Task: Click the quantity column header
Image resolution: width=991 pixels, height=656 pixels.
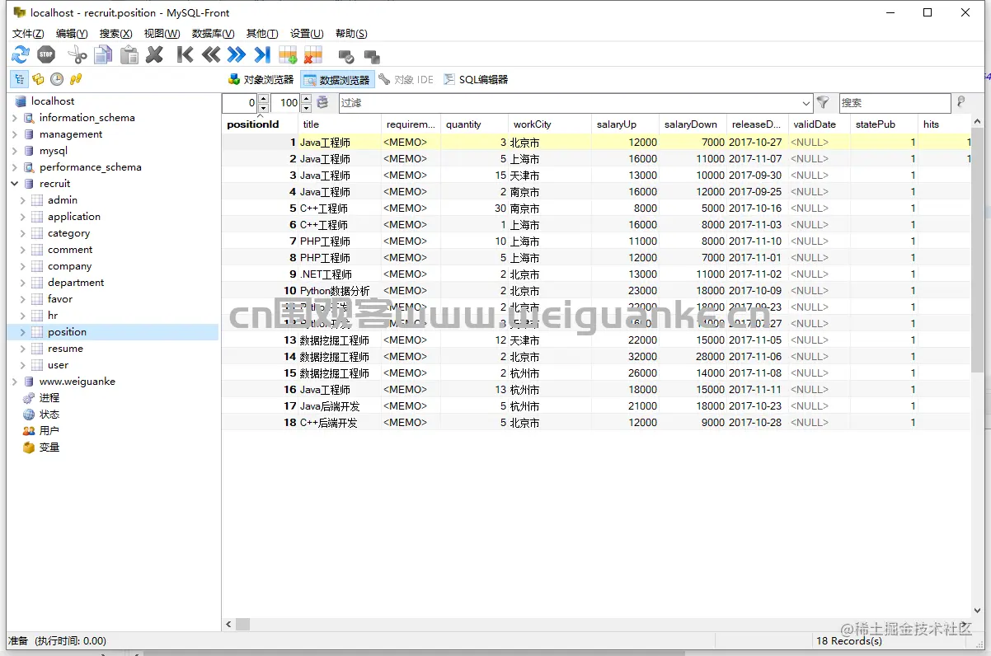Action: (x=474, y=124)
